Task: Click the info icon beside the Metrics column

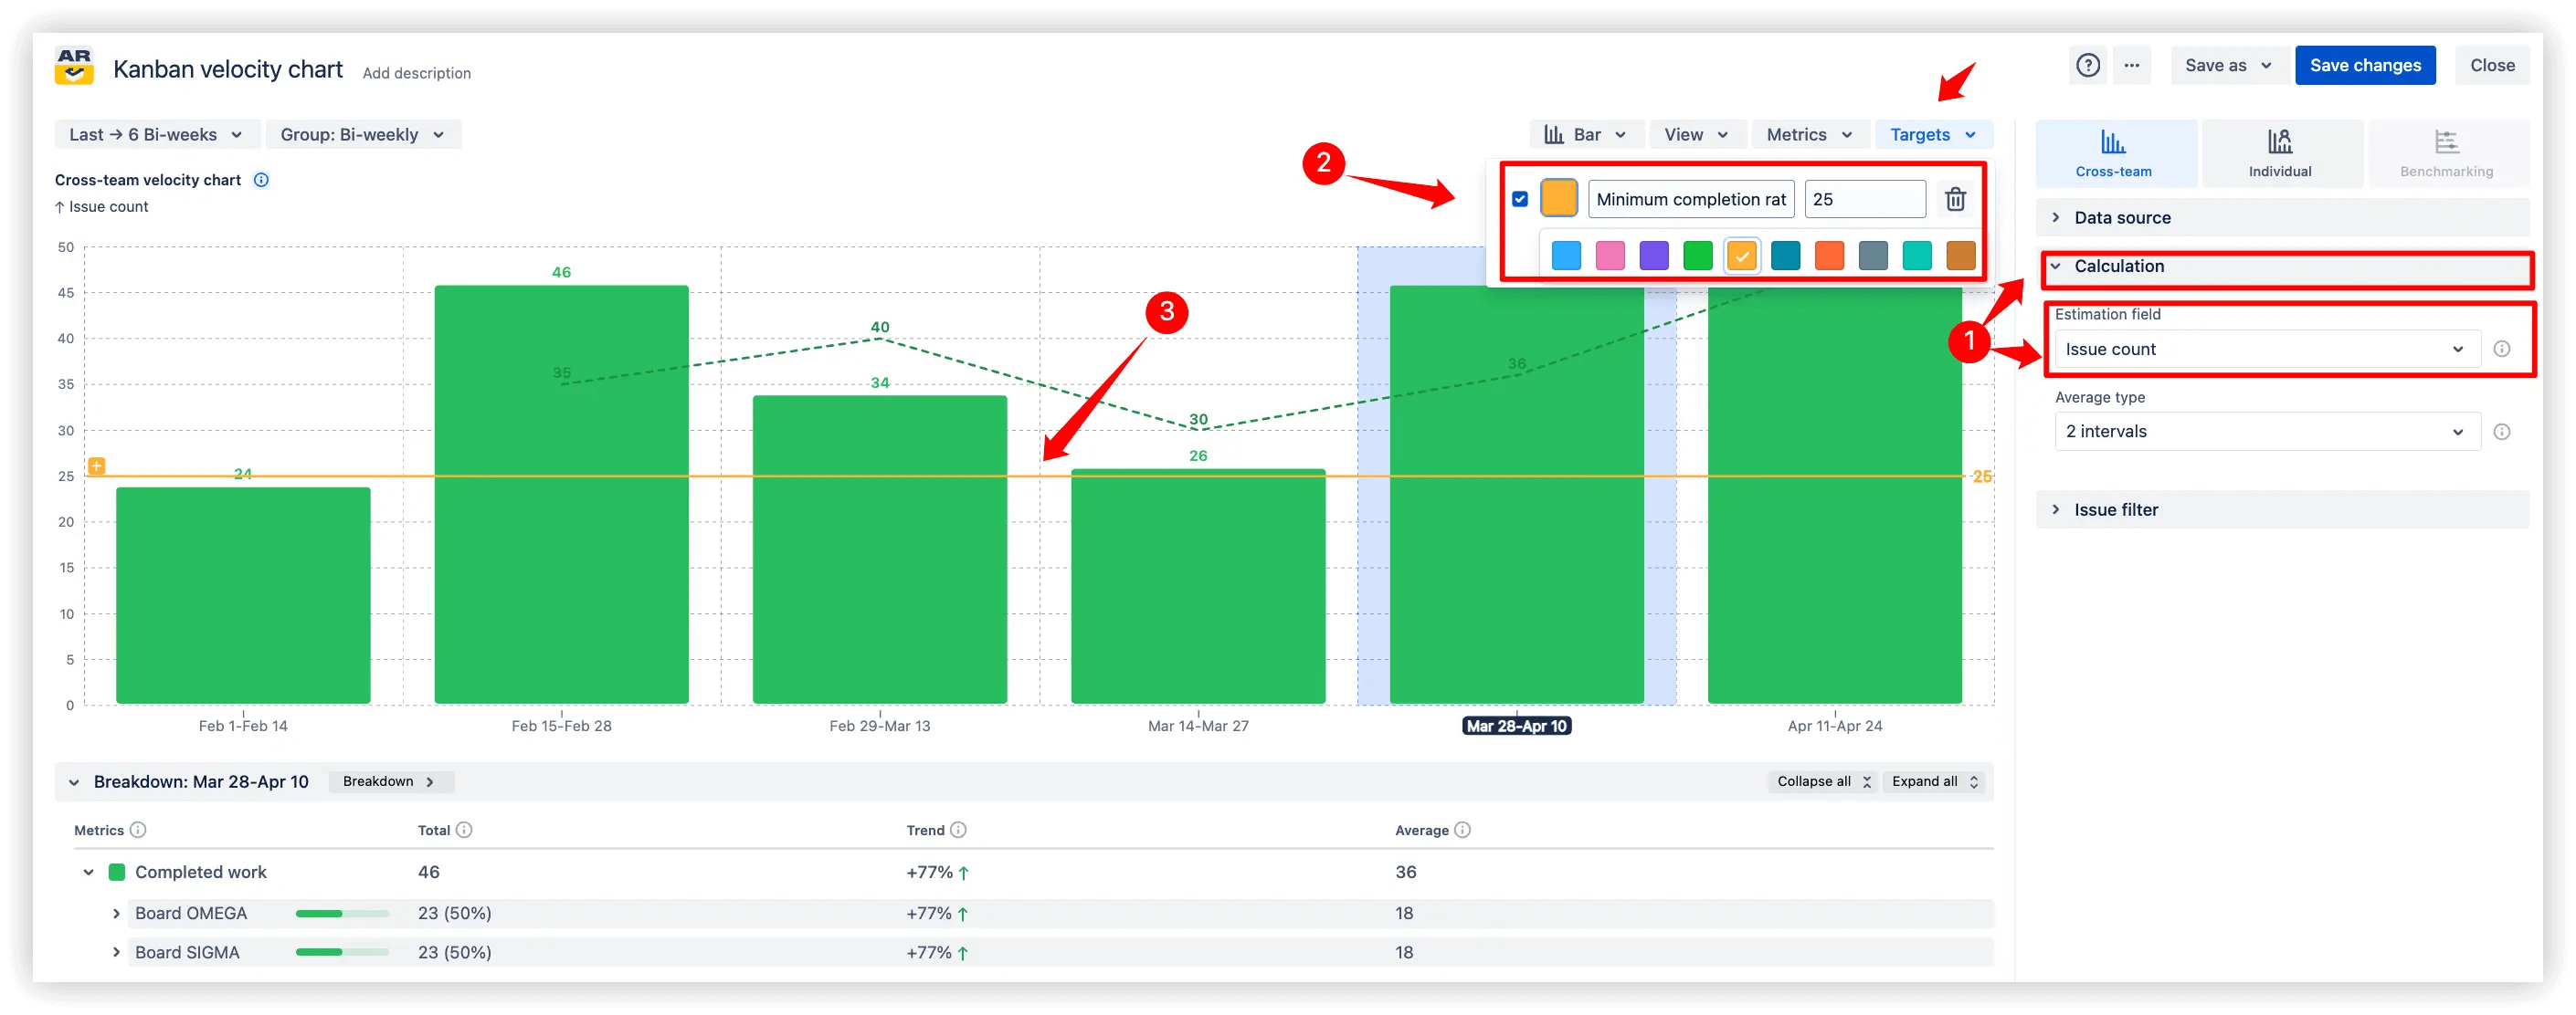Action: point(139,829)
